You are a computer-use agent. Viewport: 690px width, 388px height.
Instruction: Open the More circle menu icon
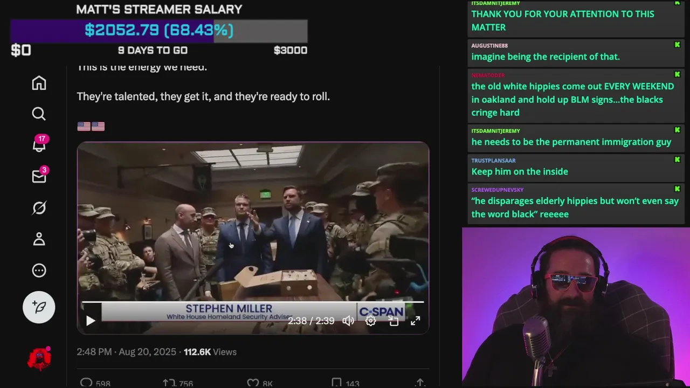point(39,271)
